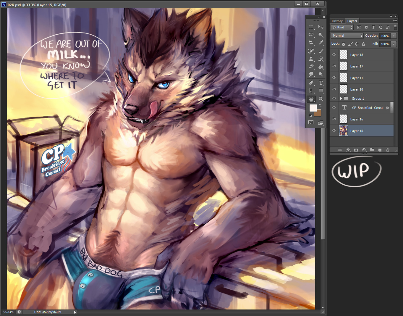This screenshot has height=316, width=403.
Task: Toggle Quick Mask mode
Action: tap(311, 122)
